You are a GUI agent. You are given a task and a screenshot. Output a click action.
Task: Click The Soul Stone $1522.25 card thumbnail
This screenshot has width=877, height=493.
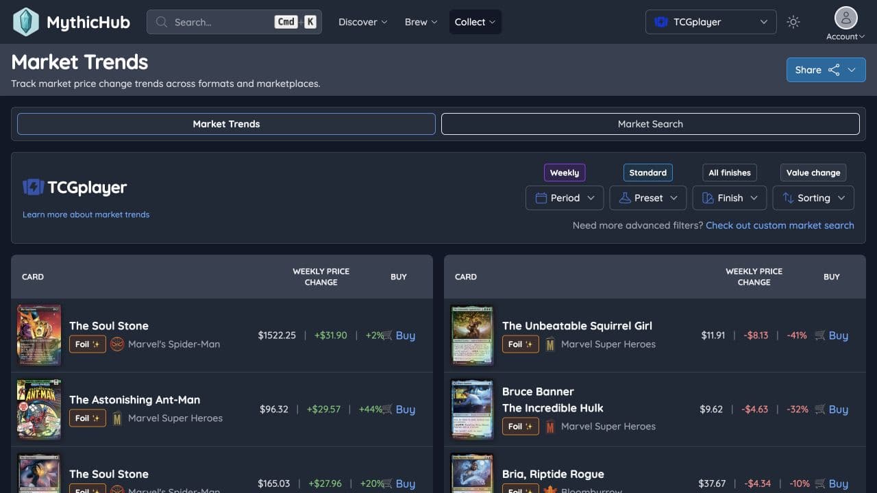click(39, 336)
